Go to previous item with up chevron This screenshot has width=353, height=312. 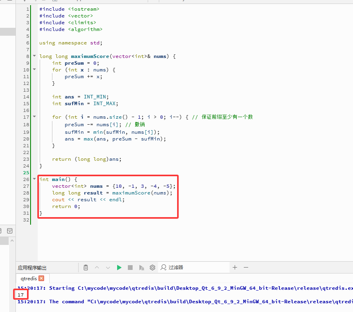pyautogui.click(x=97, y=268)
